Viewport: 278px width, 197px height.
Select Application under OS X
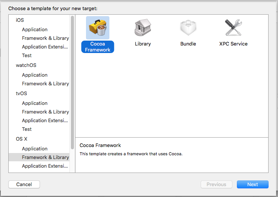click(35, 149)
